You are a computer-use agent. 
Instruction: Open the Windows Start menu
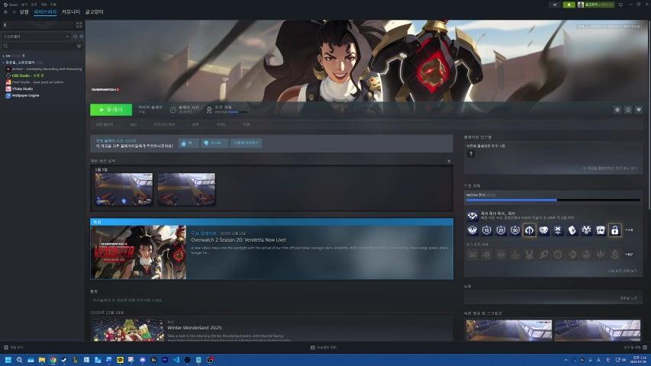tap(8, 359)
